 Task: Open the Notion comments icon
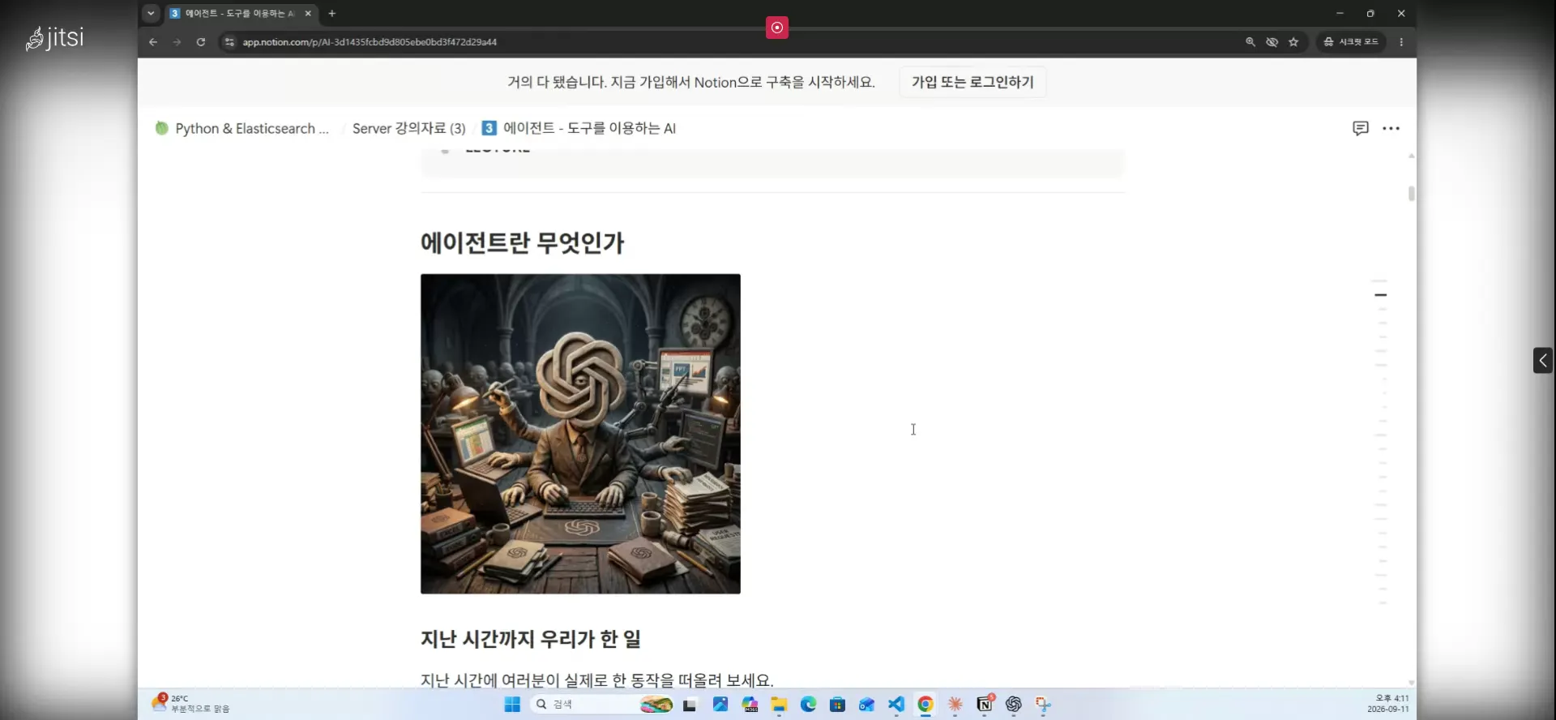pos(1361,128)
